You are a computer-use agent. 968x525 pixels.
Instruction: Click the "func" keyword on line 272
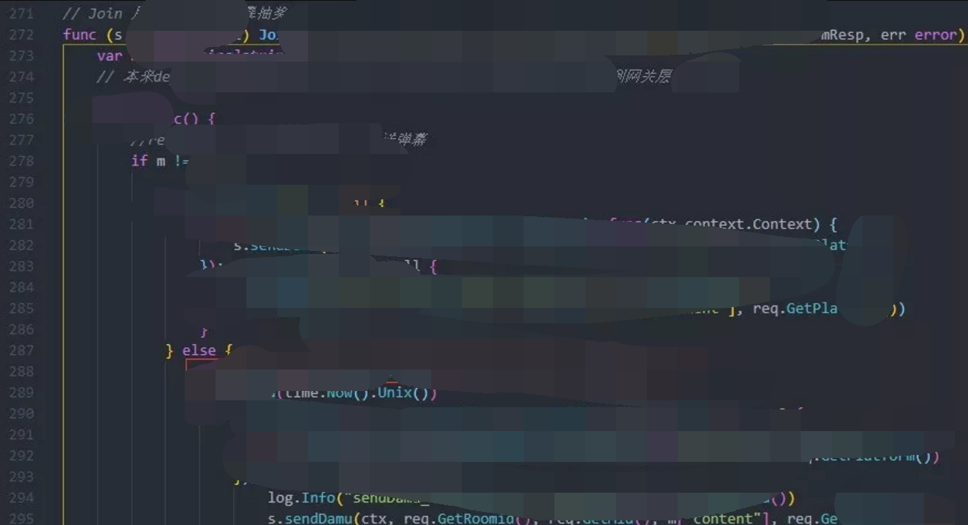coord(80,35)
